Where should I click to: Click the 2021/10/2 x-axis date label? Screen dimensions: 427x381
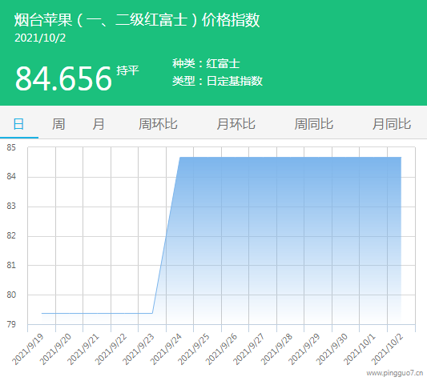[x=387, y=350]
